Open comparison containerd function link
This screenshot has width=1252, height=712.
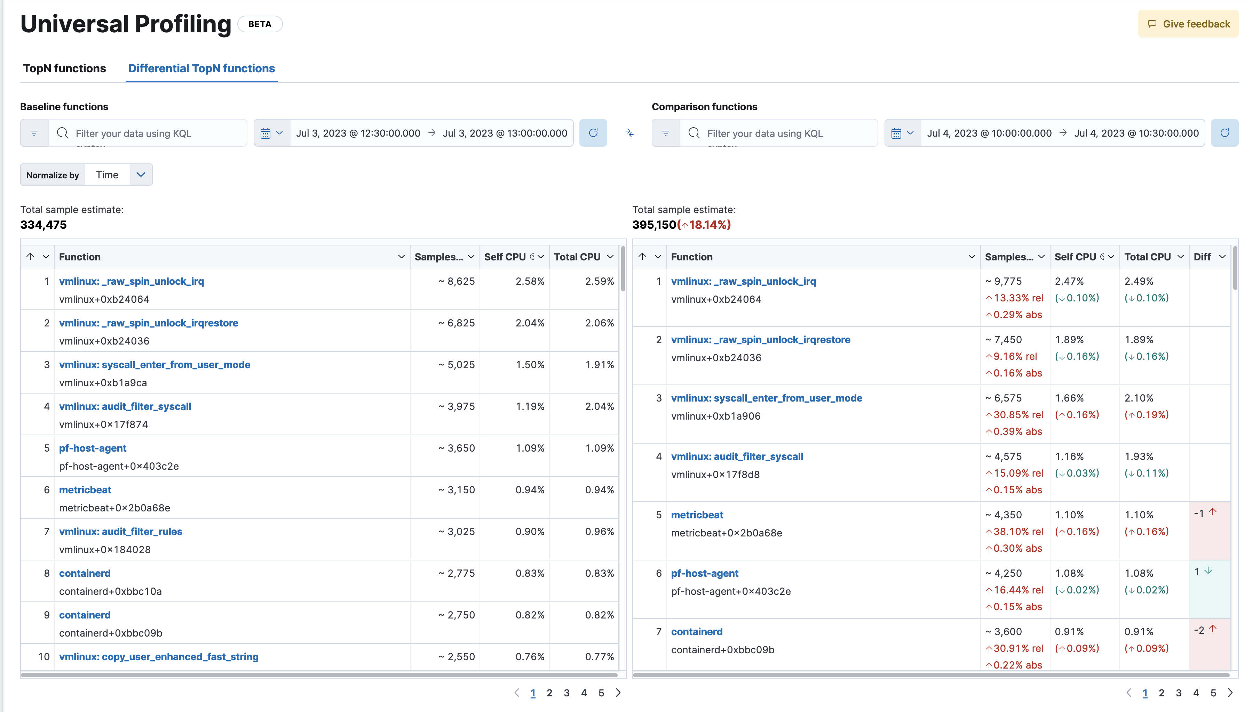(697, 632)
